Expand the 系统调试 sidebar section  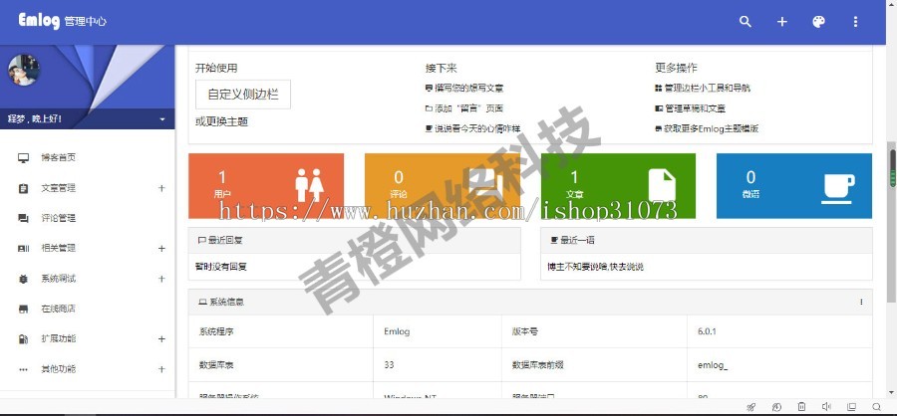[x=161, y=279]
